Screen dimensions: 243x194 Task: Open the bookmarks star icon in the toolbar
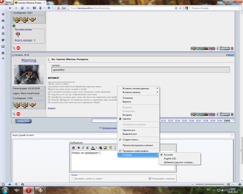pyautogui.click(x=49, y=8)
